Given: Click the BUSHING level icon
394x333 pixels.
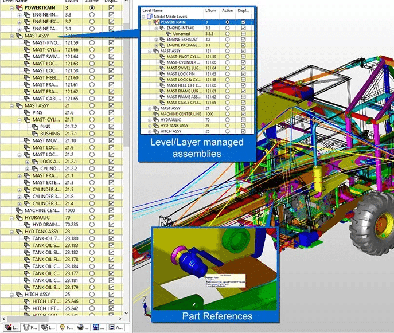Looking at the screenshot, I should (x=34, y=133).
